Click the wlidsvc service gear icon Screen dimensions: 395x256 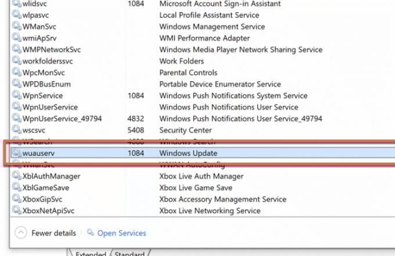[16, 4]
